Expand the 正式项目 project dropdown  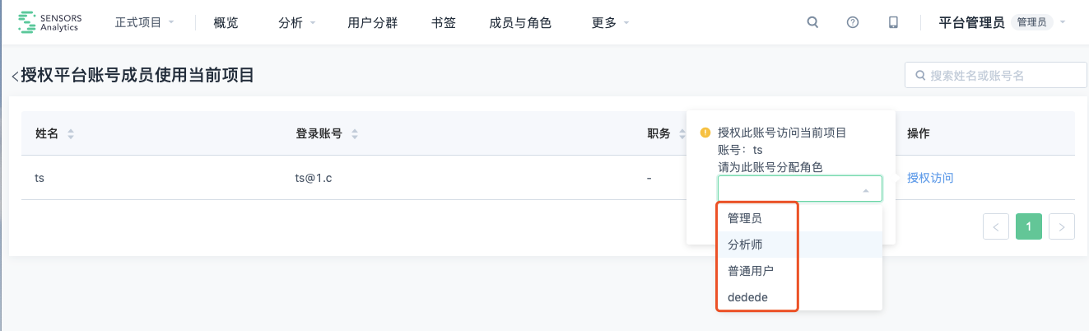(145, 22)
